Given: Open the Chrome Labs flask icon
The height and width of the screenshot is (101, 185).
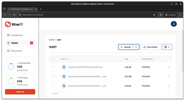Looking at the screenshot, I should point(161,15).
